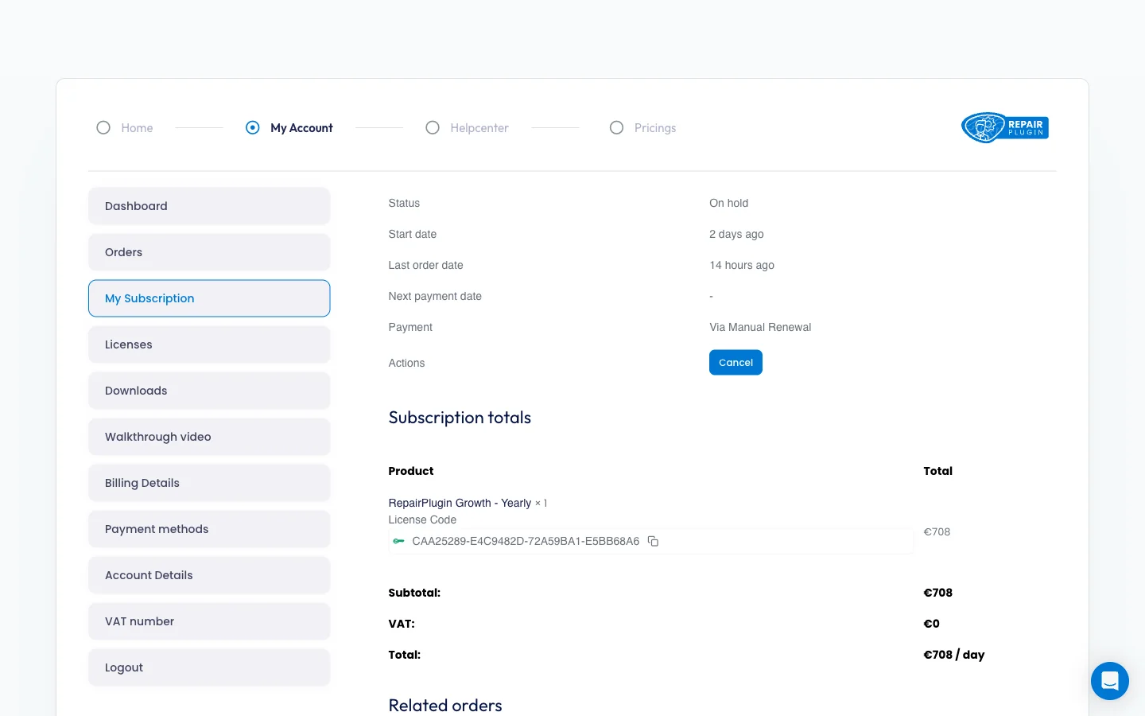1145x716 pixels.
Task: Open the Walkthrough video
Action: coord(209,437)
